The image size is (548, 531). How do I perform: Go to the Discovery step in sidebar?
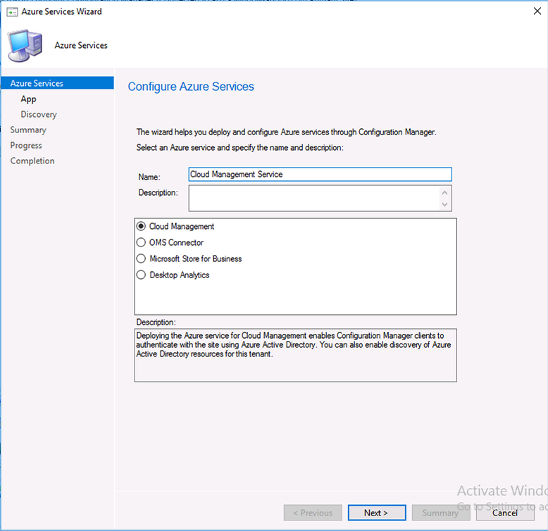click(x=39, y=114)
